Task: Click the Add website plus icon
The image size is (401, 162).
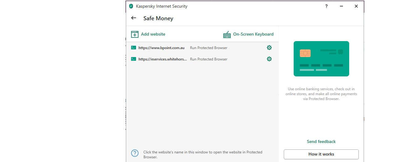Action: (135, 34)
